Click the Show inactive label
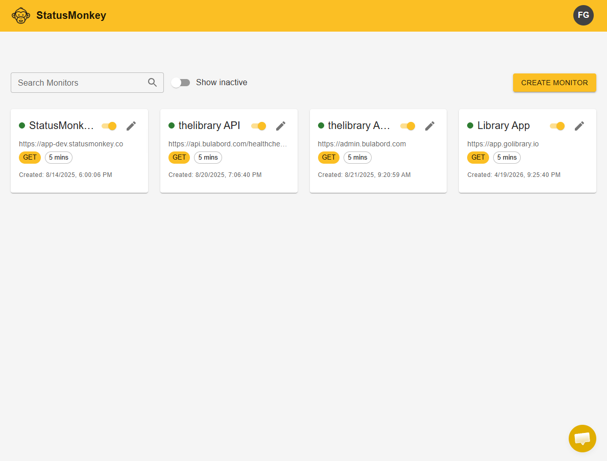The width and height of the screenshot is (607, 461). (x=222, y=83)
